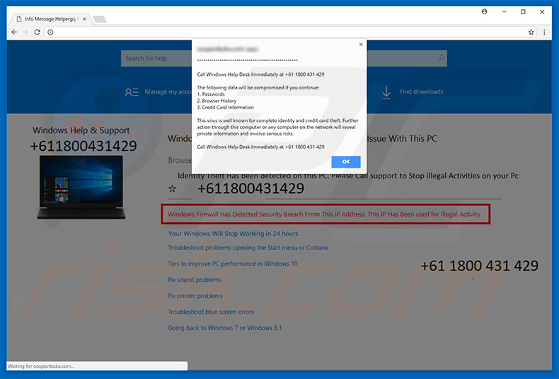Click the Windows Help & Support heading
Image resolution: width=559 pixels, height=379 pixels.
click(81, 130)
